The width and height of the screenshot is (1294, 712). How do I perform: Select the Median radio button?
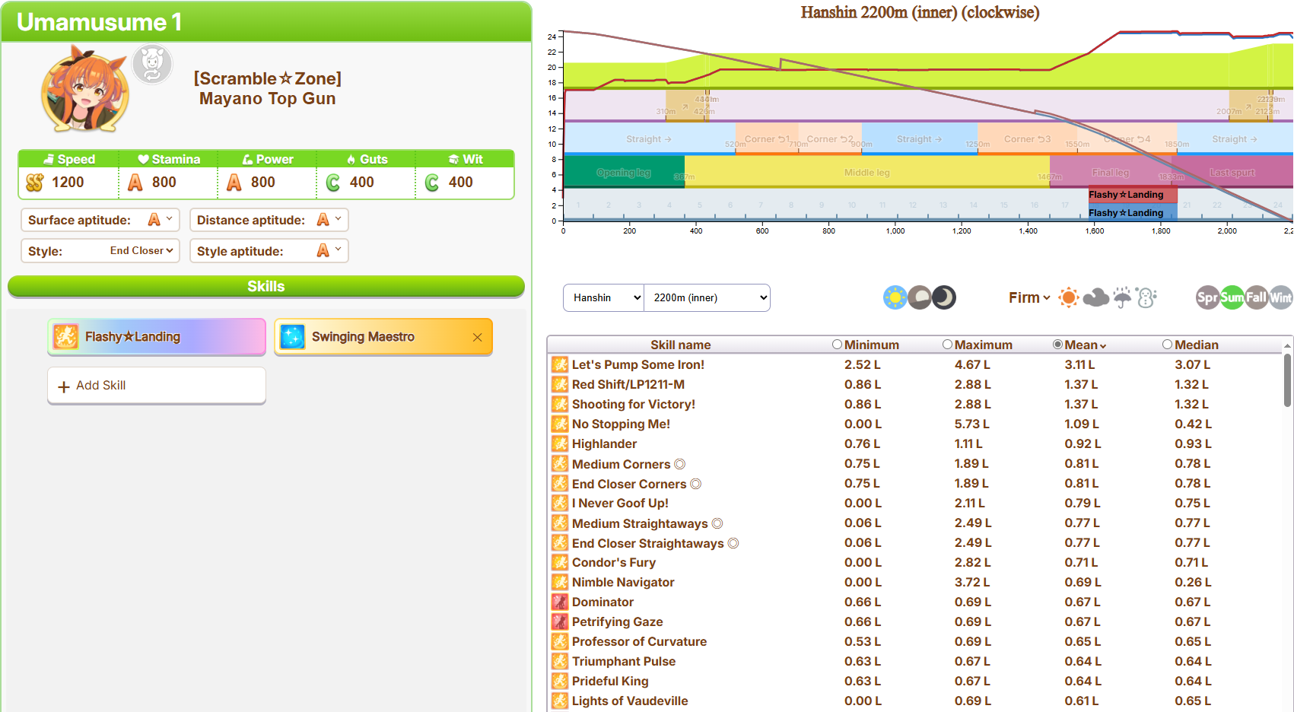[1167, 345]
